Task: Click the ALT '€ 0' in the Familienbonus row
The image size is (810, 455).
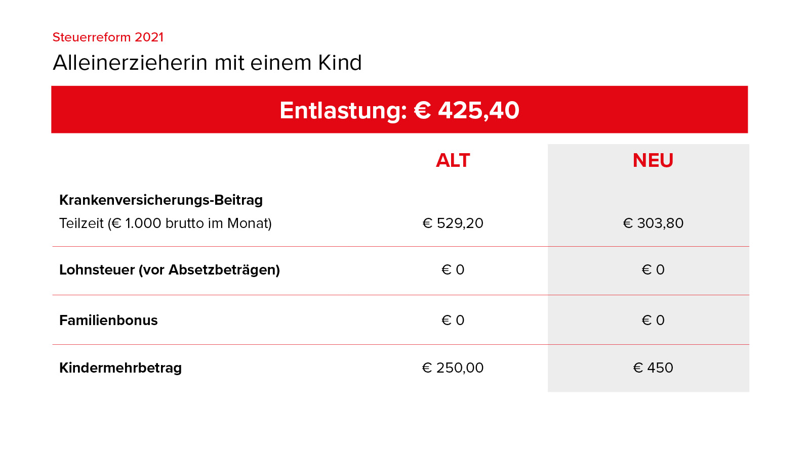Action: click(453, 321)
